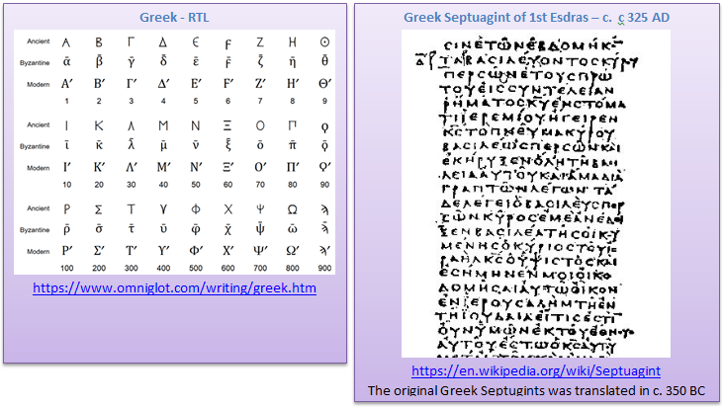Click the Byzantine label beside ι with overbar
Image resolution: width=723 pixels, height=407 pixels.
coord(35,146)
